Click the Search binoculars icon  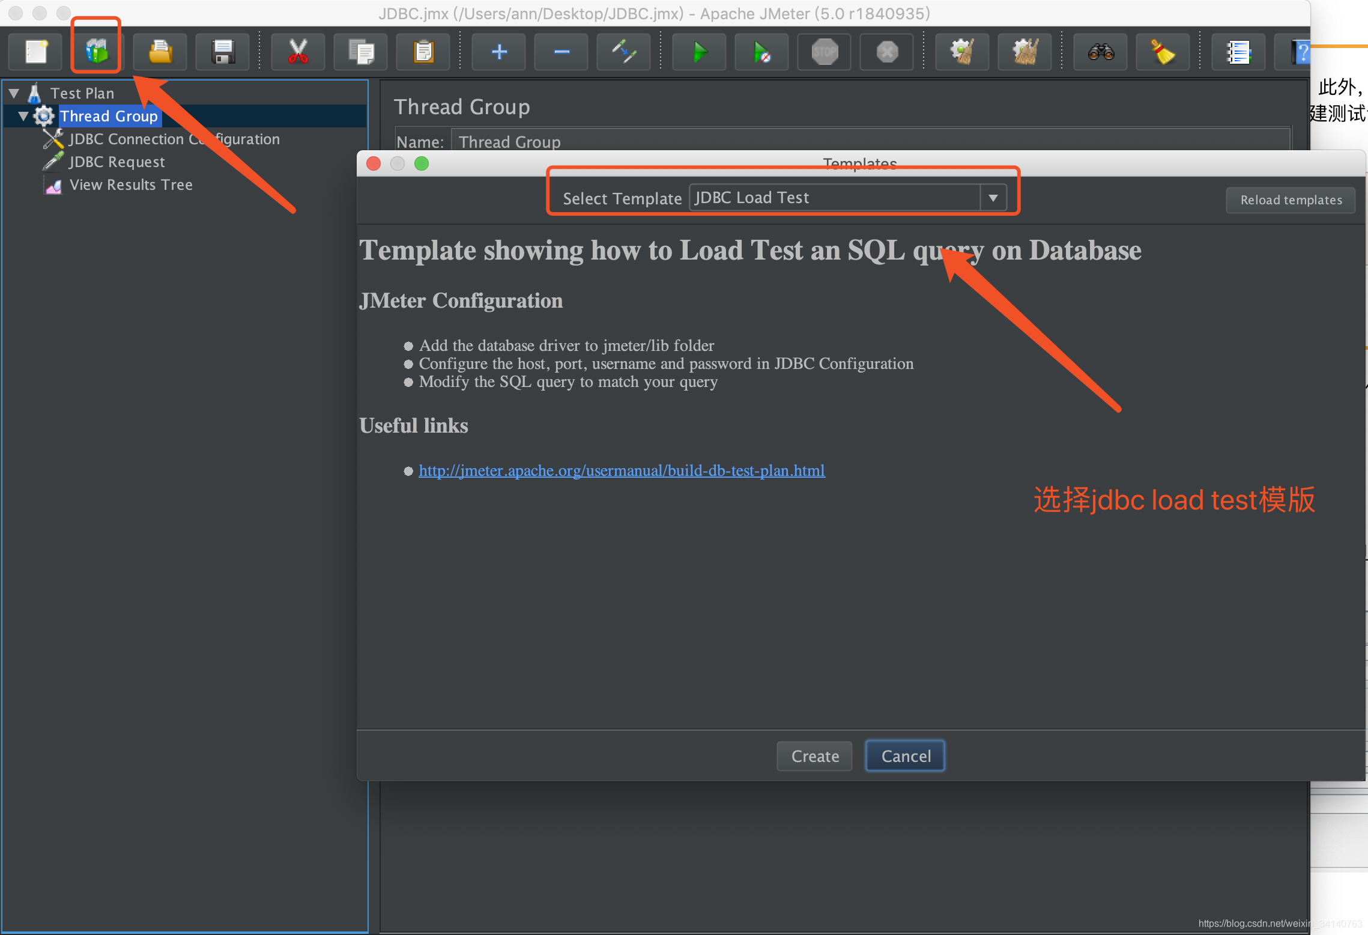[x=1100, y=52]
